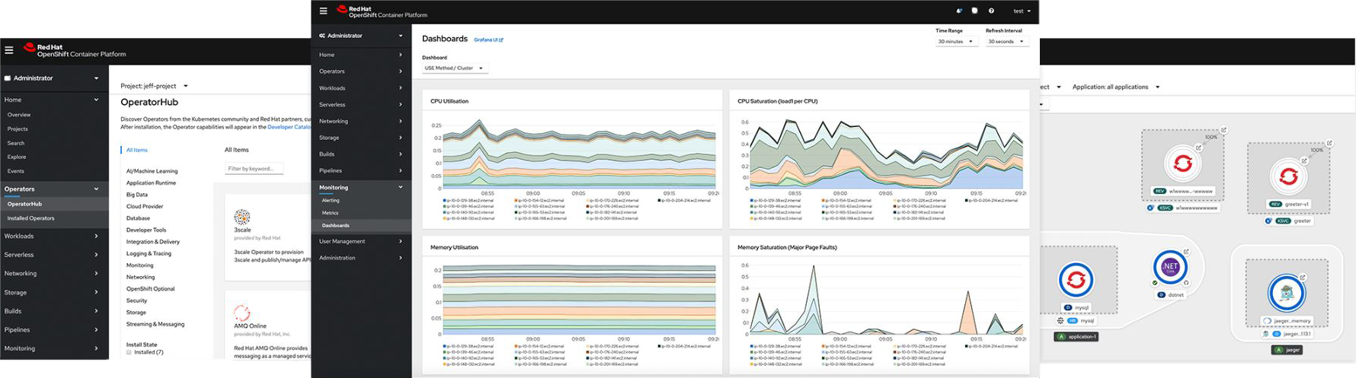This screenshot has height=378, width=1356.
Task: Click AMQ Online operator logo
Action: point(242,313)
